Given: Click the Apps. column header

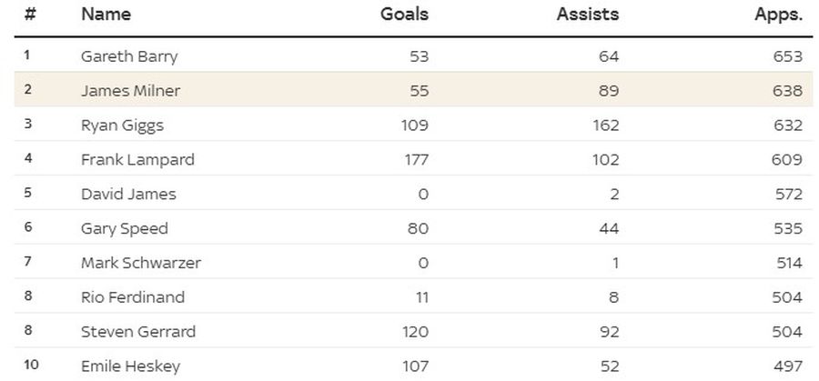Looking at the screenshot, I should (x=778, y=15).
